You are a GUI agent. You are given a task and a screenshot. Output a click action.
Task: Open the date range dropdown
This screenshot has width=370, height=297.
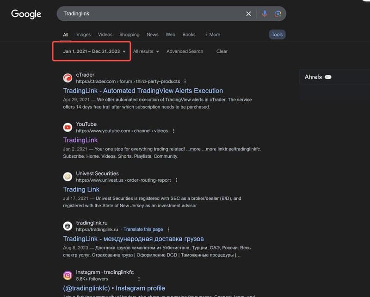[x=91, y=51]
